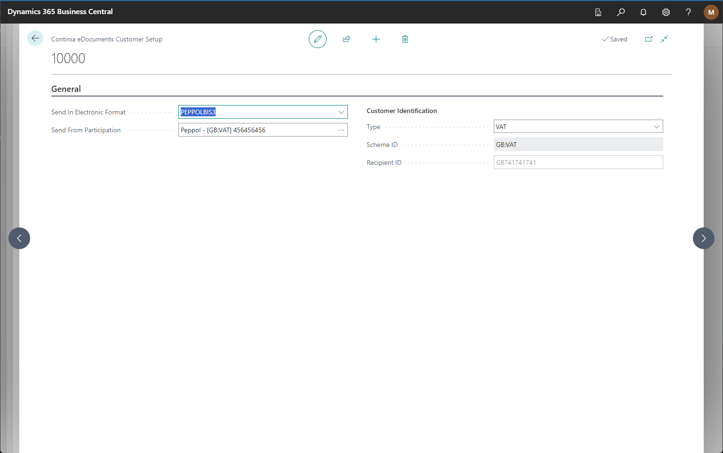Collapse page with shrink arrows icon

[x=664, y=39]
